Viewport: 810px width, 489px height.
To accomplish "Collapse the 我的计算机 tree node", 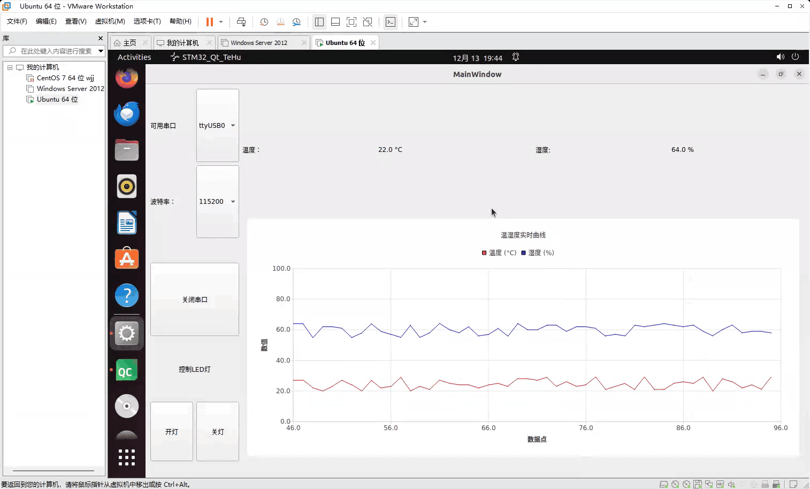I will pos(10,67).
